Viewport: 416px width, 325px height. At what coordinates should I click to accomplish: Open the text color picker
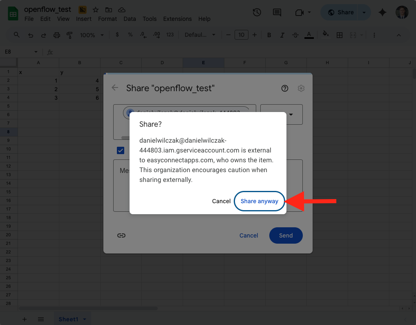click(x=309, y=35)
